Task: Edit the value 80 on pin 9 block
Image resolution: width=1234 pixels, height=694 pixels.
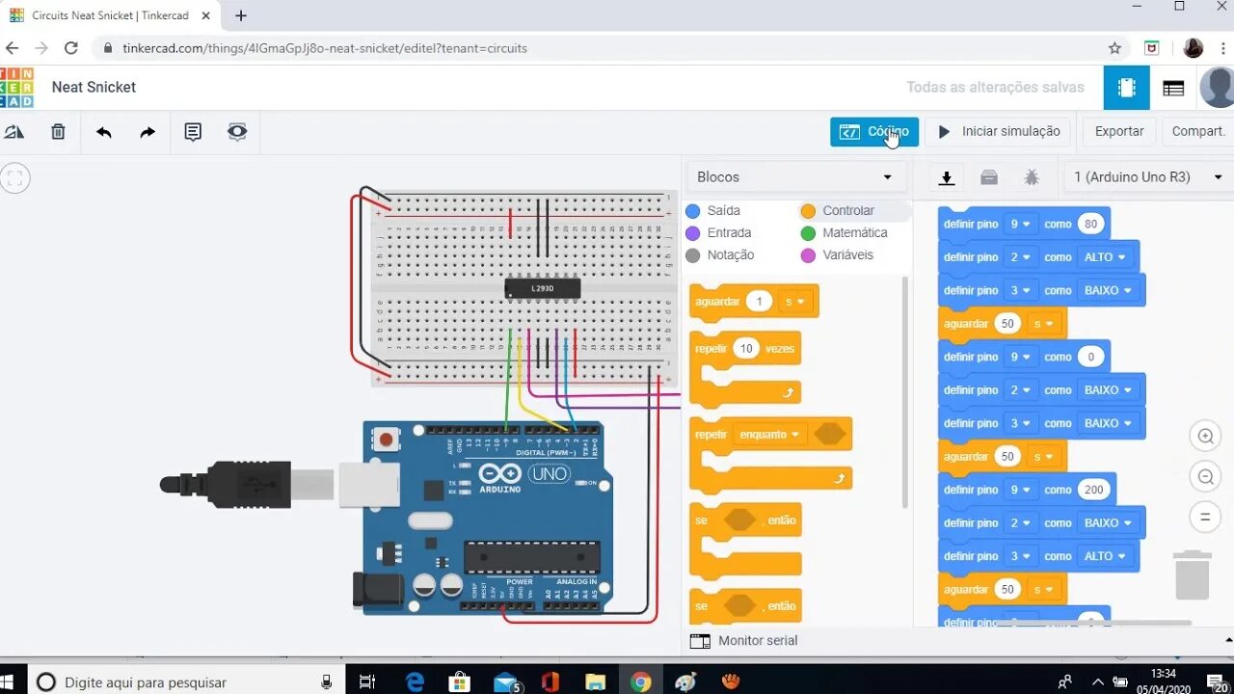Action: click(1090, 224)
